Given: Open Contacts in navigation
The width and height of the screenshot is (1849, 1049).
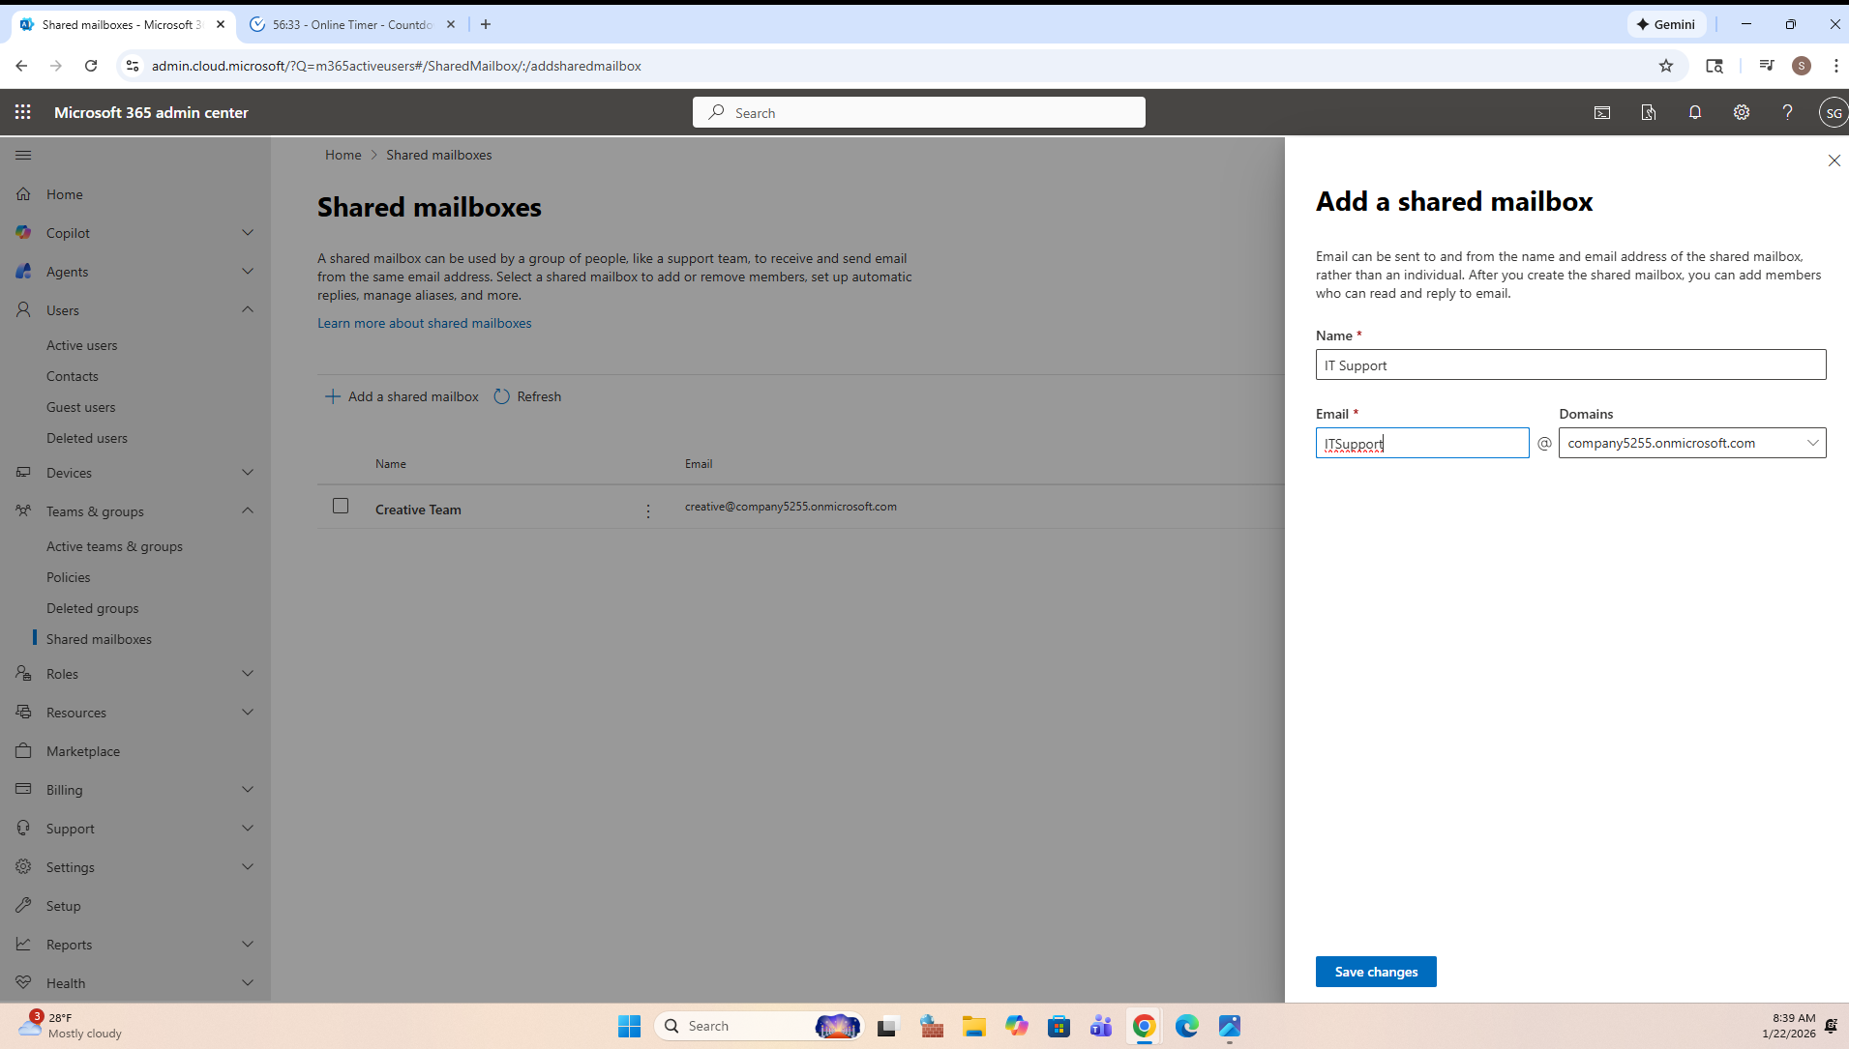Looking at the screenshot, I should [x=72, y=376].
